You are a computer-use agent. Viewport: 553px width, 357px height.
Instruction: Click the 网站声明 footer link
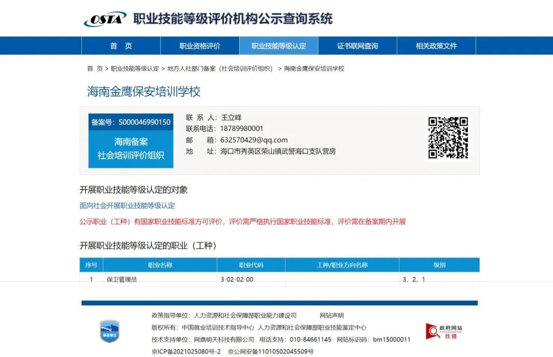(x=331, y=316)
